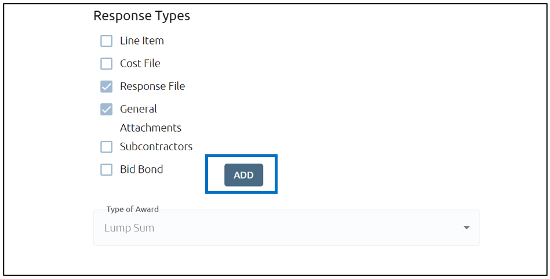Click the ADD button
The width and height of the screenshot is (550, 279).
point(243,175)
